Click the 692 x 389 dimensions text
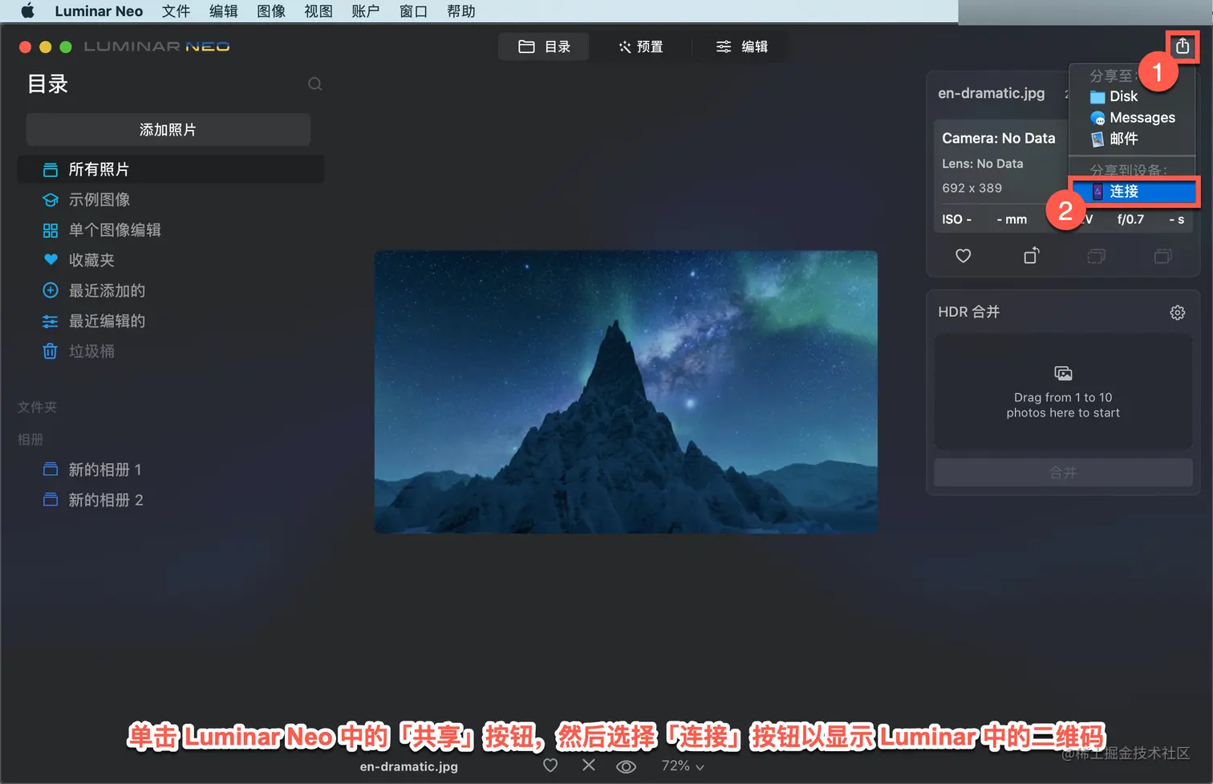 coord(972,188)
